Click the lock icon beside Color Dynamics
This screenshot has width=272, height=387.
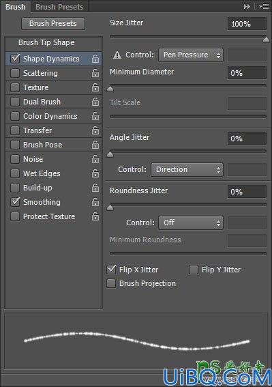[x=95, y=116]
